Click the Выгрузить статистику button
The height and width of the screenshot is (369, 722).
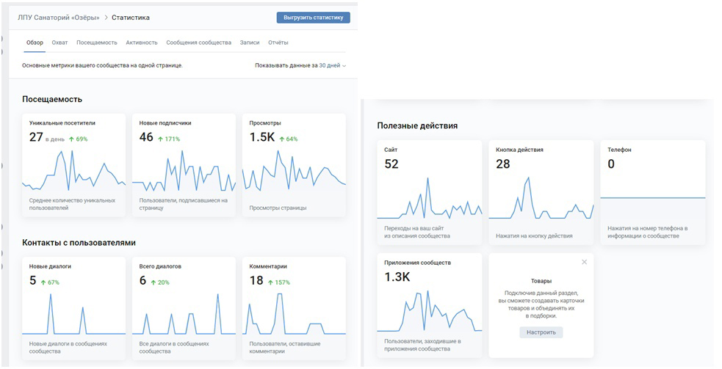tap(313, 18)
